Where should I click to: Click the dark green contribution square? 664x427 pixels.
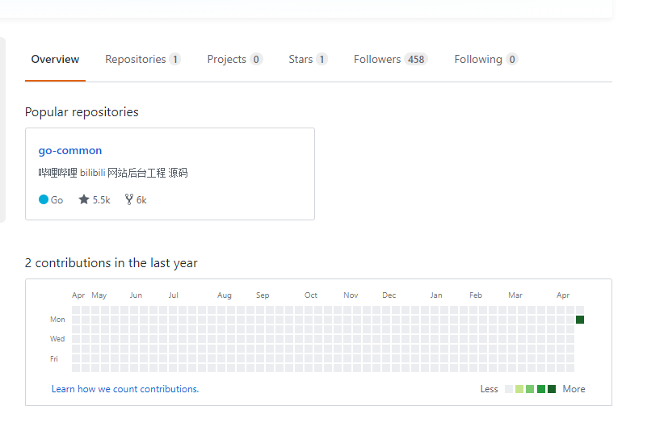tap(580, 320)
